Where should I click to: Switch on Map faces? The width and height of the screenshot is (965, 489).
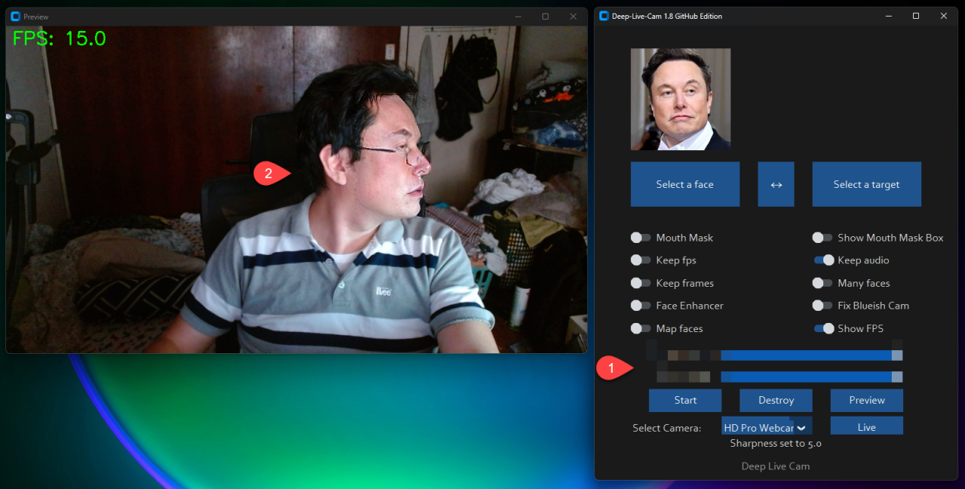point(641,328)
